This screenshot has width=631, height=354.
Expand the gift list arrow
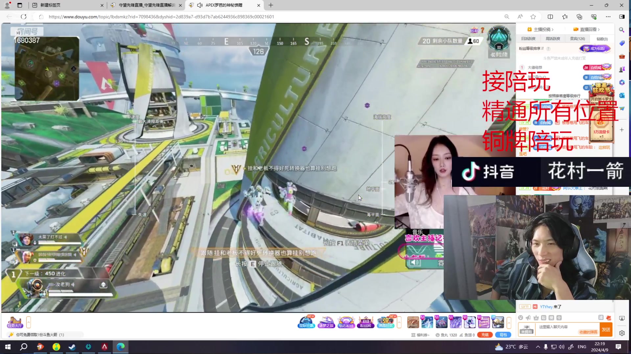[509, 322]
